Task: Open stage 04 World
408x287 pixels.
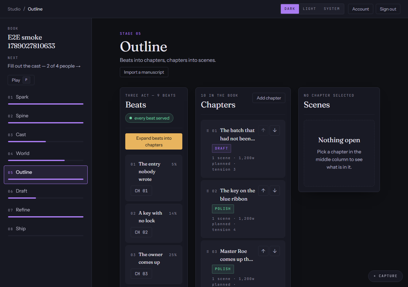Action: [46, 155]
